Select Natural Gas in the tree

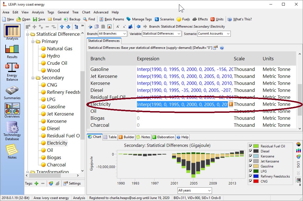coord(59,49)
